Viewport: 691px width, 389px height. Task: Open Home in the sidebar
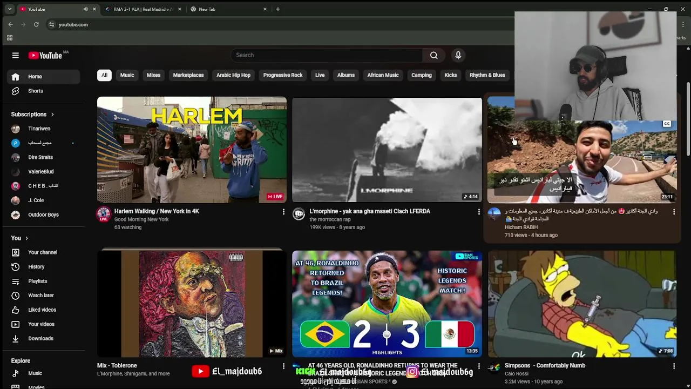[43, 77]
